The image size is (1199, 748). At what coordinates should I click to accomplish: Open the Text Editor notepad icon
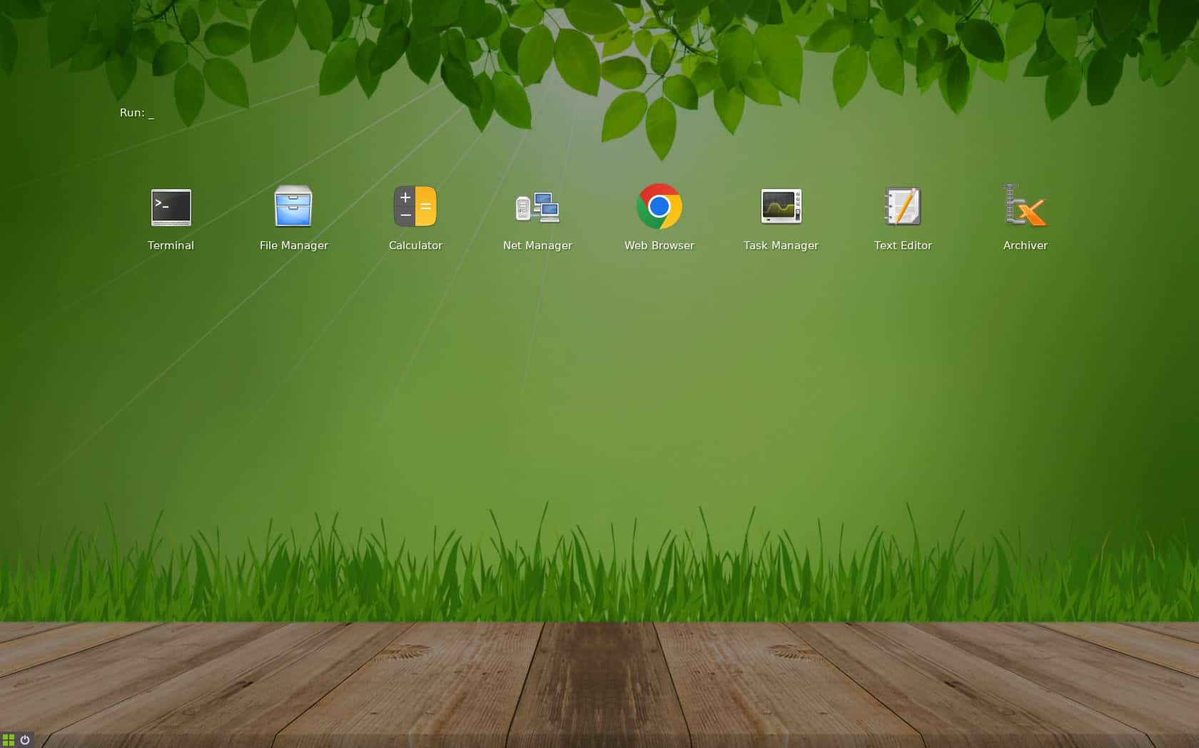(902, 207)
